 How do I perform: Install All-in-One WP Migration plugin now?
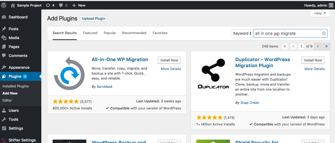pos(169,60)
